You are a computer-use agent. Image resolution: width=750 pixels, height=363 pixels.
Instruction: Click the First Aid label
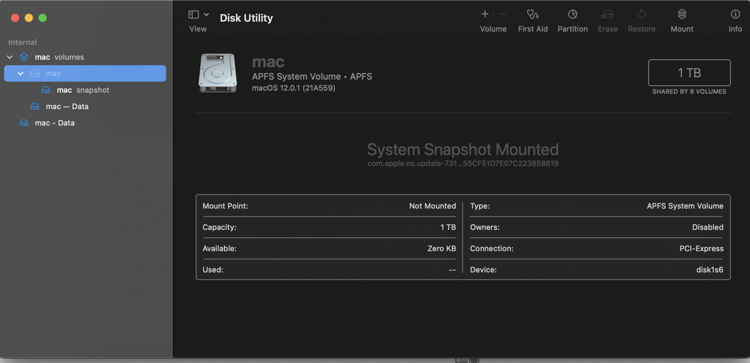(533, 29)
